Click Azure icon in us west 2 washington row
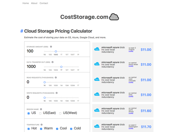180x132 pixels. [x=97, y=126]
